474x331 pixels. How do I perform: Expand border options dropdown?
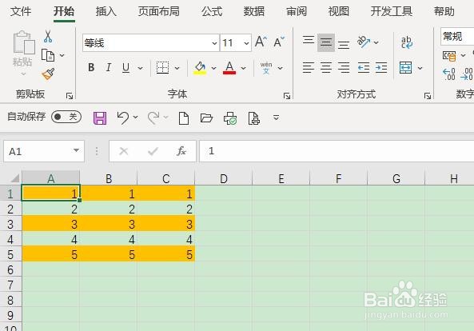click(177, 68)
